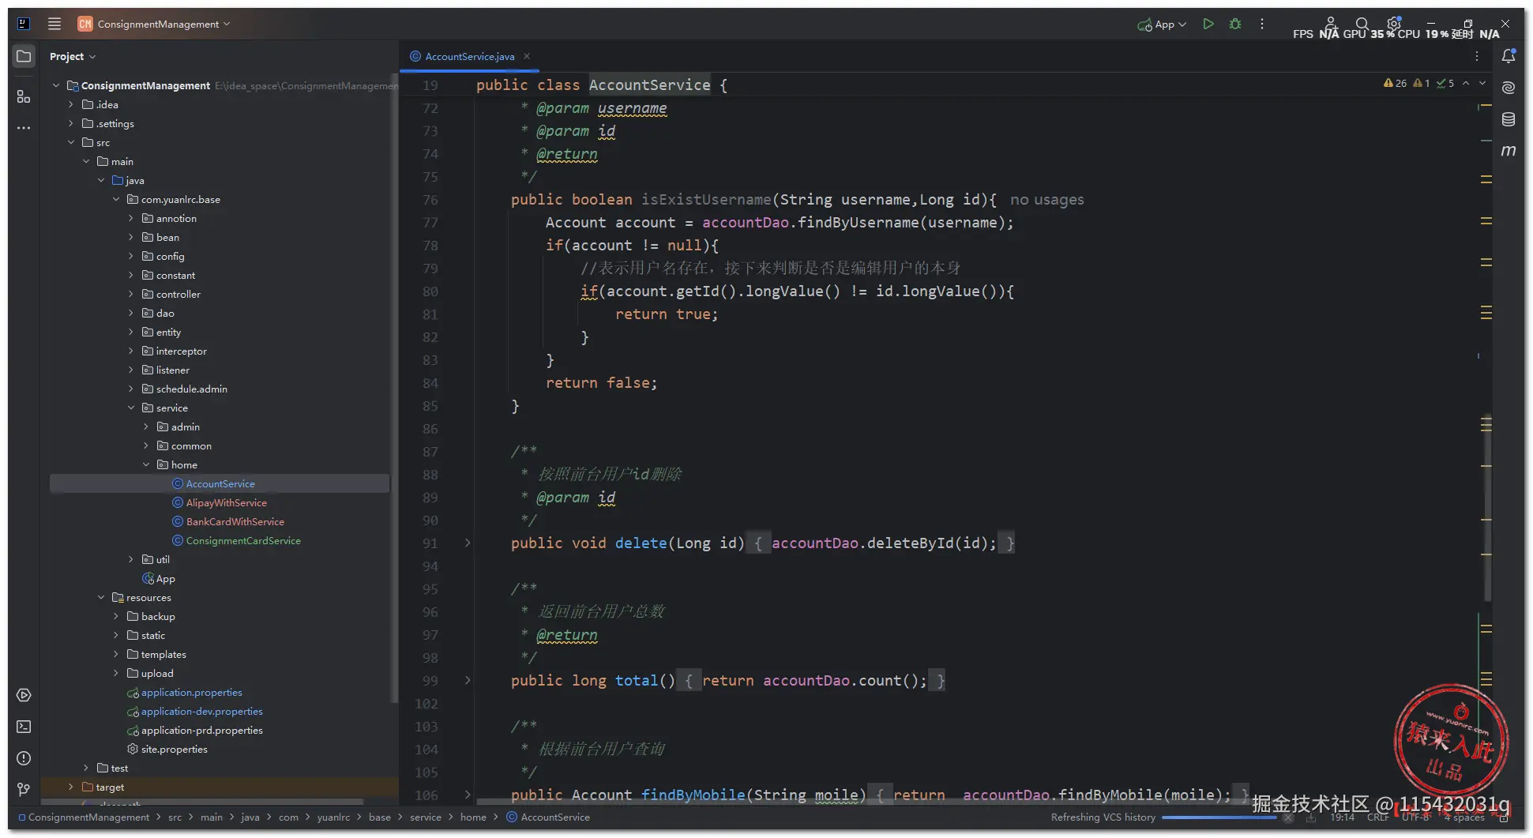Collapse the src folder
1533x838 pixels.
(71, 142)
